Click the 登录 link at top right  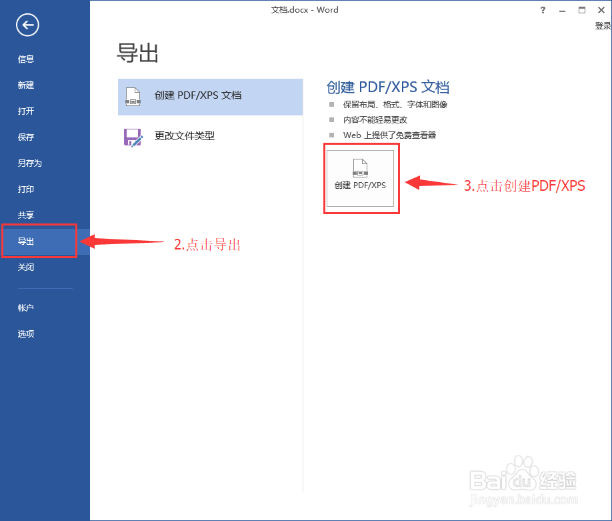pos(602,25)
